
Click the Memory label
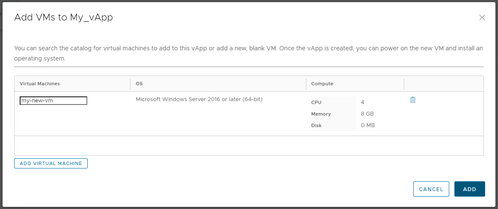click(x=321, y=114)
